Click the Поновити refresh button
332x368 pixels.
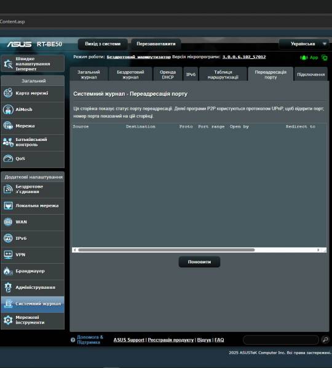pos(199,262)
